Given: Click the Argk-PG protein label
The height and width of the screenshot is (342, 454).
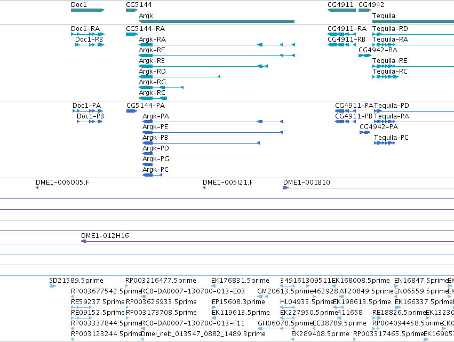Looking at the screenshot, I should 156,160.
